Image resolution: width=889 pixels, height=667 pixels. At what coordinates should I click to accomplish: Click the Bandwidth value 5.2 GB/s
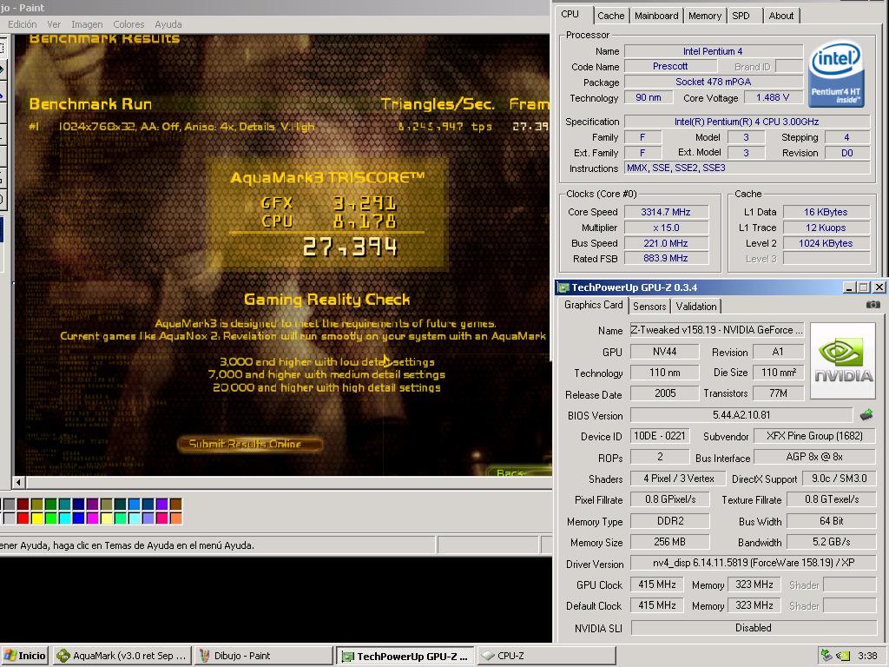click(832, 542)
